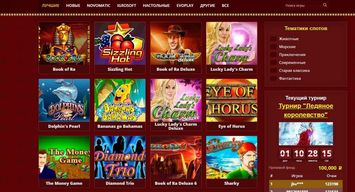This screenshot has width=355, height=192.
Task: Select the IGROSOFT category tab
Action: click(x=127, y=6)
